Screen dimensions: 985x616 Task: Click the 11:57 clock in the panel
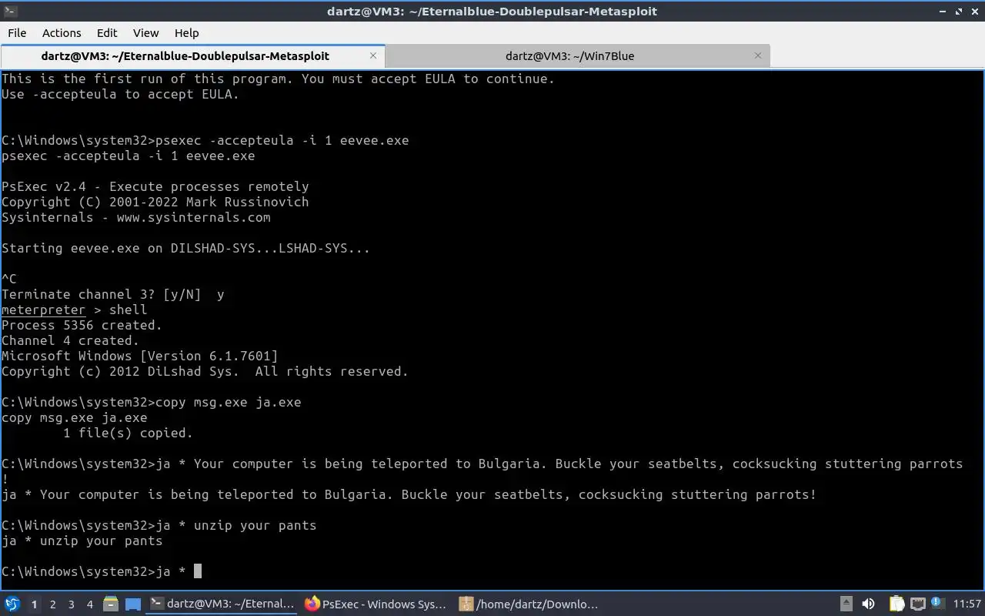967,604
